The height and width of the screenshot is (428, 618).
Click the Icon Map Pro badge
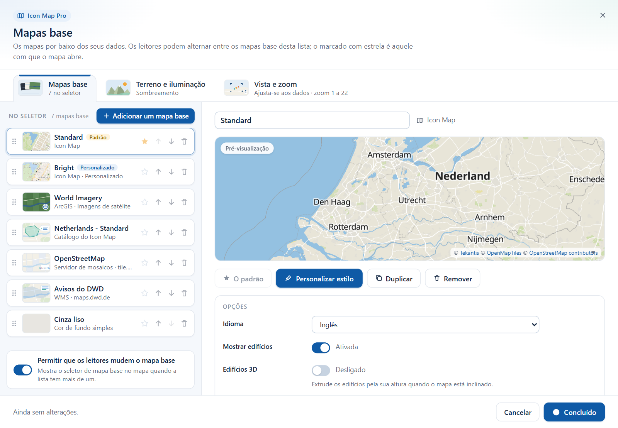(42, 16)
